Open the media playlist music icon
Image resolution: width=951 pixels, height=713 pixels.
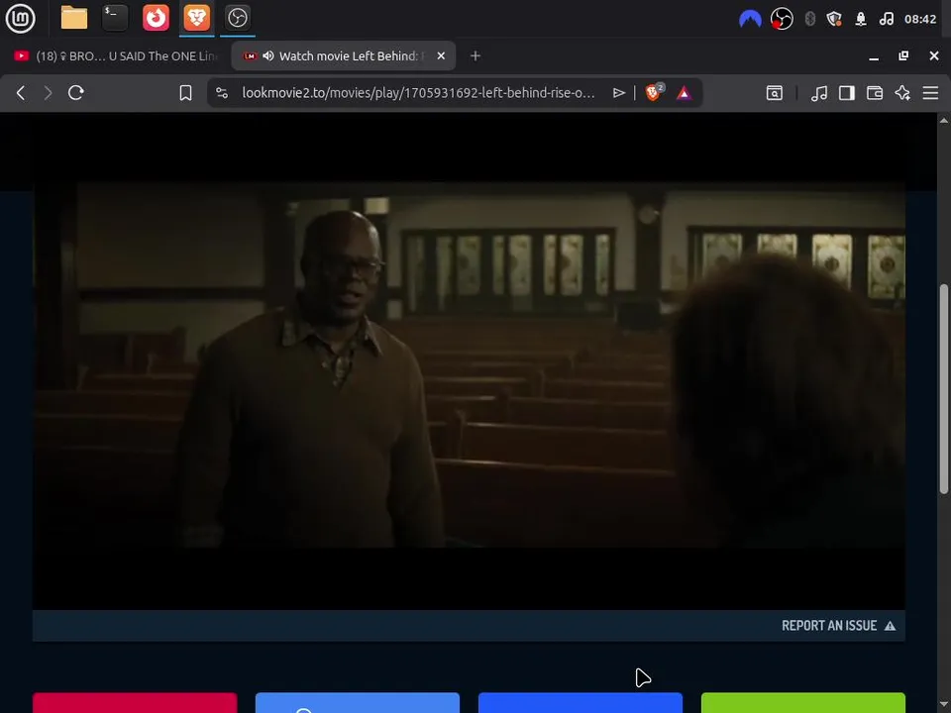[x=819, y=93]
